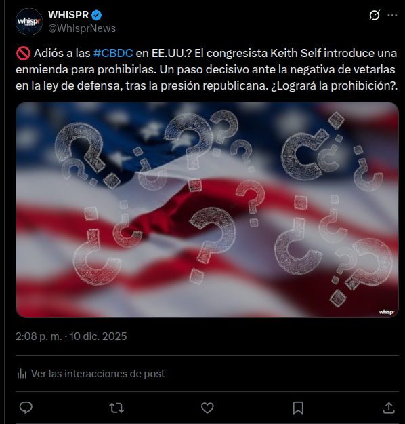Like the post with heart icon
The width and height of the screenshot is (405, 424).
(207, 408)
